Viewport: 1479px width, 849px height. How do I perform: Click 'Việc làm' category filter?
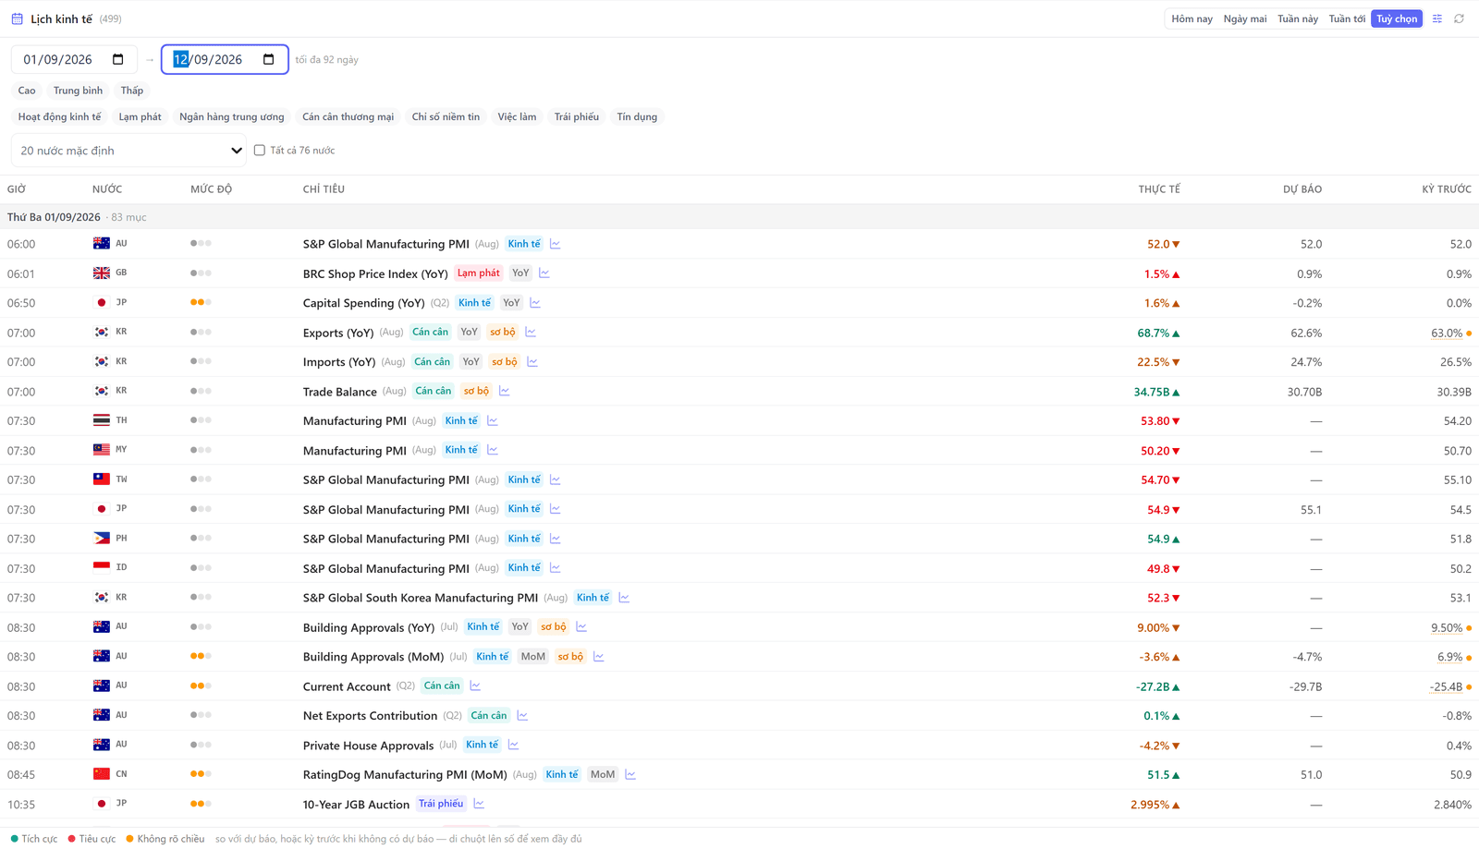(x=517, y=117)
